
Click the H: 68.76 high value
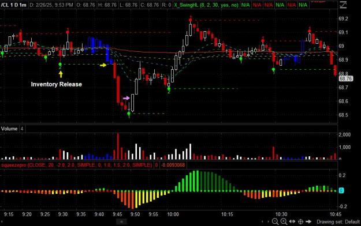(x=107, y=5)
